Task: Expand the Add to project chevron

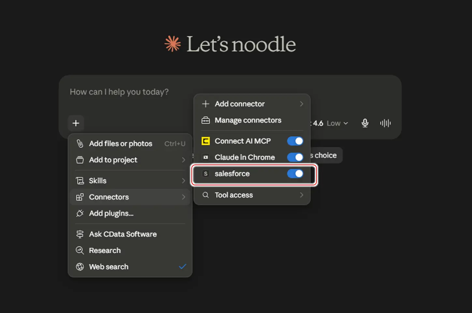Action: click(184, 160)
